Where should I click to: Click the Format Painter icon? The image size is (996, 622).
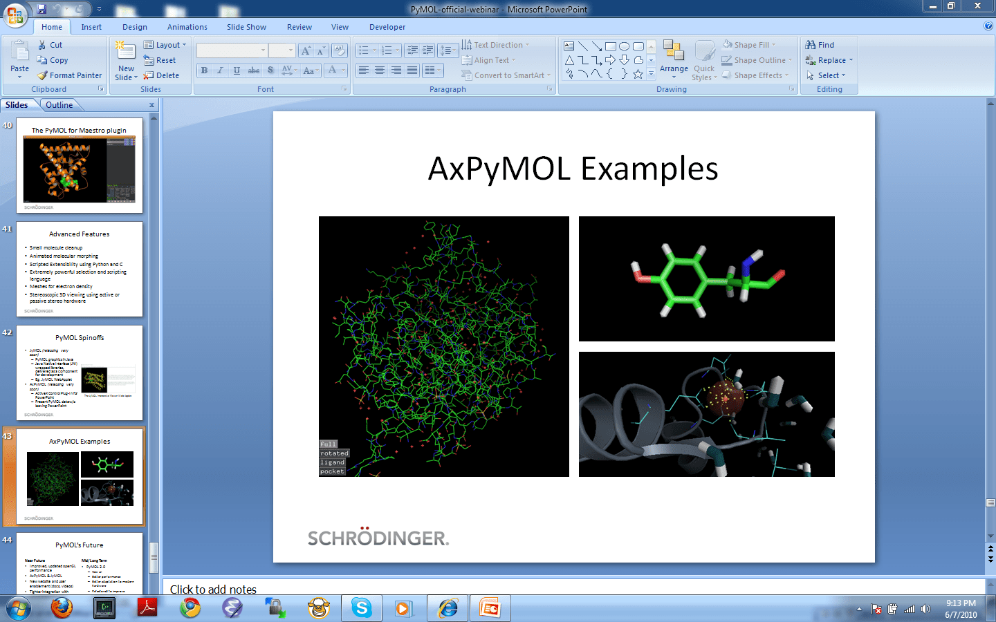[x=41, y=75]
